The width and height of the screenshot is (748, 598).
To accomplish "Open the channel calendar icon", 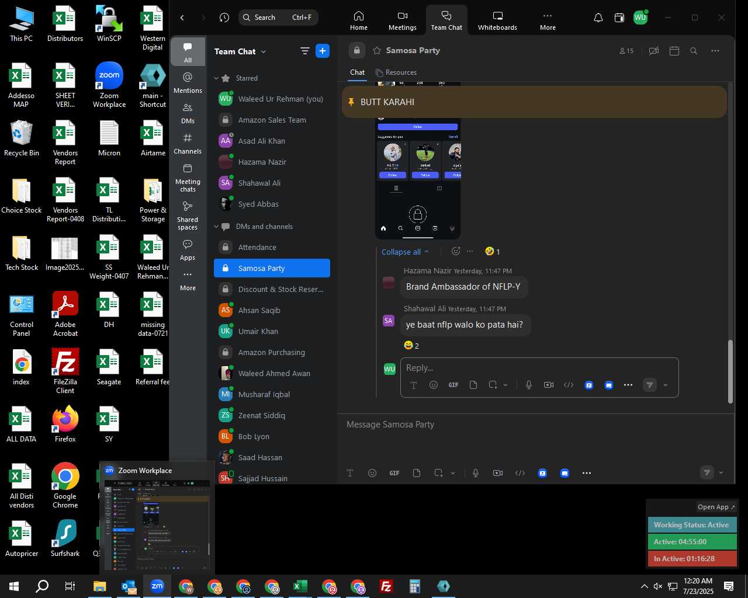I will [674, 51].
